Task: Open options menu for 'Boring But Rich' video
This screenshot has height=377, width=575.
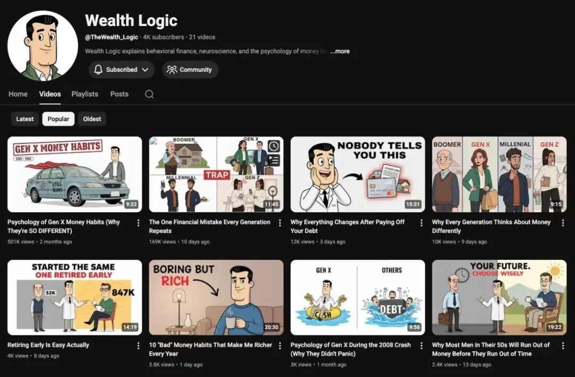Action: pyautogui.click(x=280, y=345)
